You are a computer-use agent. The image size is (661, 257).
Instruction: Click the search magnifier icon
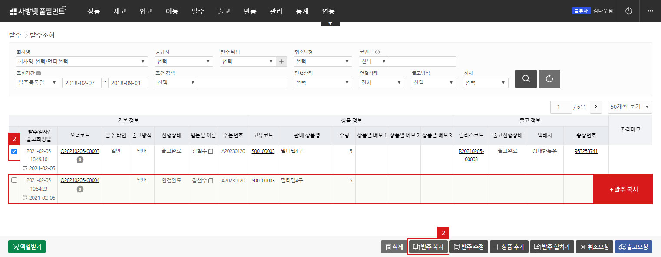(525, 79)
